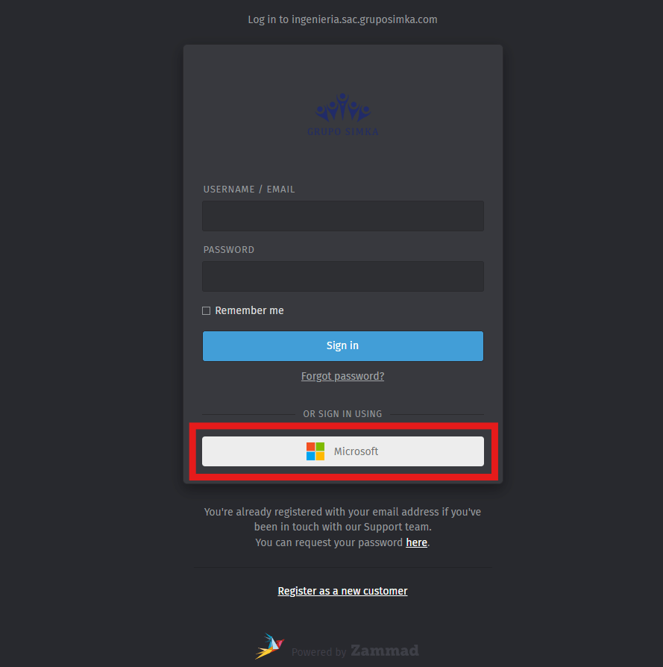
Task: Click the Zammad bird logo
Action: [270, 646]
